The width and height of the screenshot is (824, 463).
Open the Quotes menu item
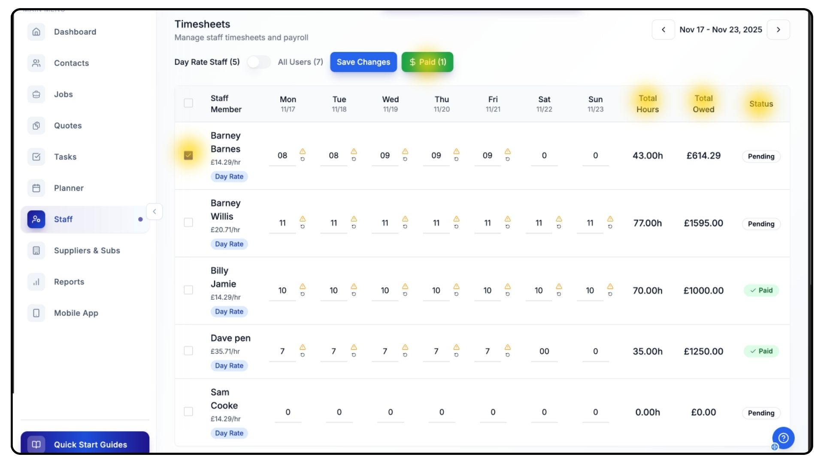68,126
